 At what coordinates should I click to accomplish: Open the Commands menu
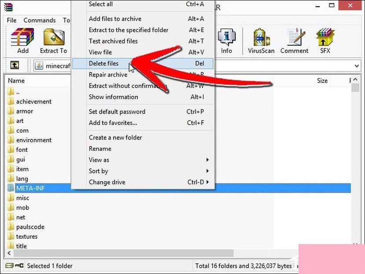[40, 20]
